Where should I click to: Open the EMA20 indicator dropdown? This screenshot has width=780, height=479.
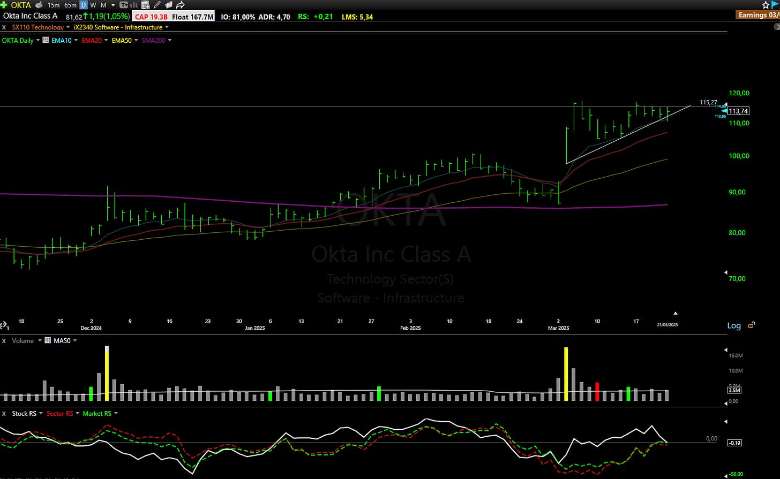(x=106, y=40)
